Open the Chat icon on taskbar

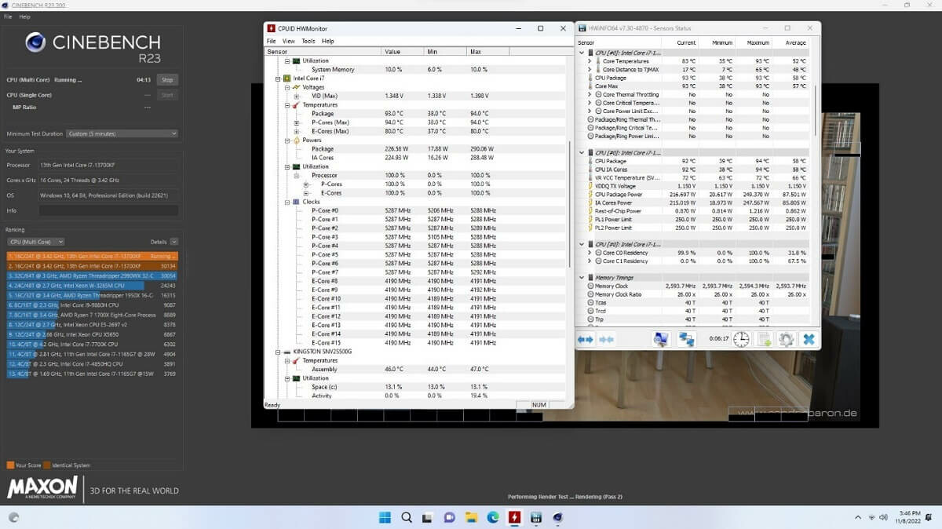(x=450, y=517)
